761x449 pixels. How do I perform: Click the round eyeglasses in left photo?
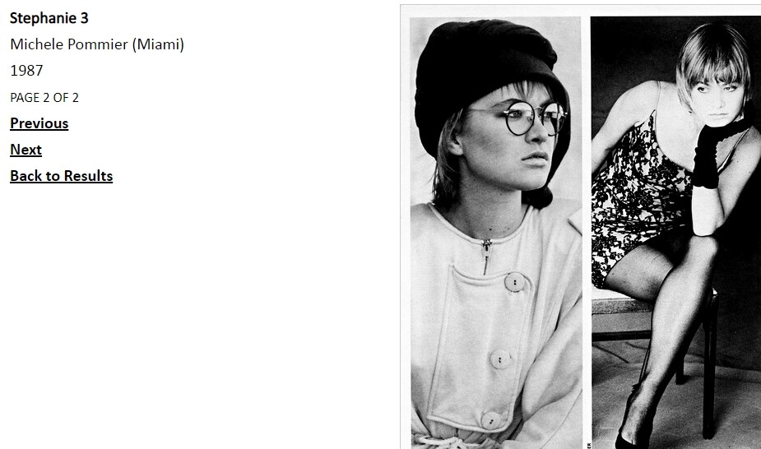527,118
